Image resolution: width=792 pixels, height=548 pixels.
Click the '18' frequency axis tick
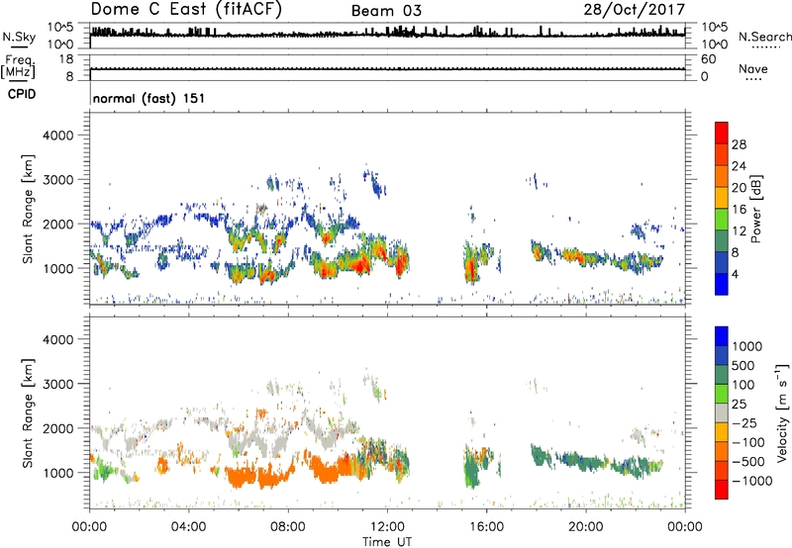click(x=66, y=59)
